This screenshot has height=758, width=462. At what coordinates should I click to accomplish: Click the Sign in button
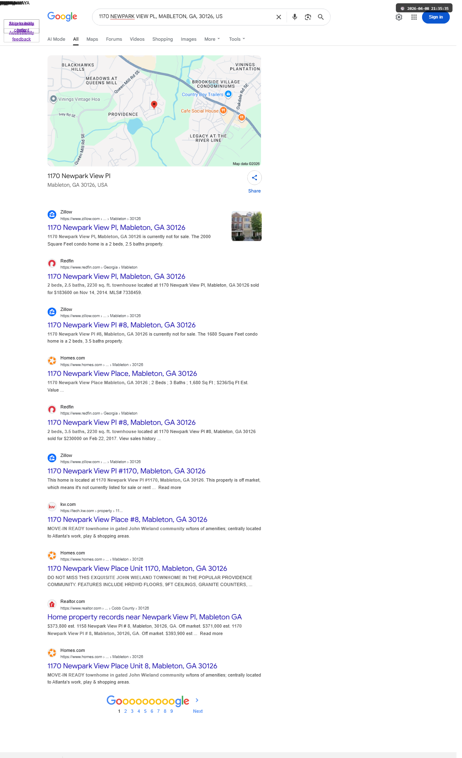(436, 17)
